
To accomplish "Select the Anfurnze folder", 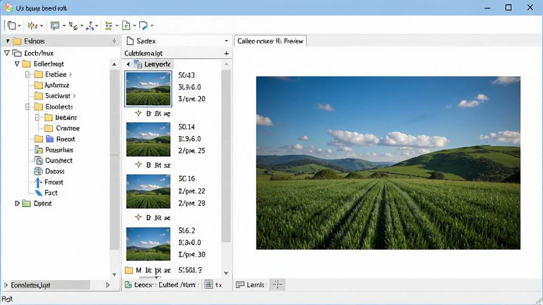I will pyautogui.click(x=52, y=85).
